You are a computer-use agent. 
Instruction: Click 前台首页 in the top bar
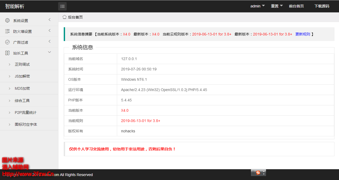point(296,6)
